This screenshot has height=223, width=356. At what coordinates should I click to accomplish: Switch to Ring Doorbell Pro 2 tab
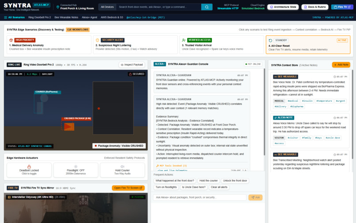39,17
